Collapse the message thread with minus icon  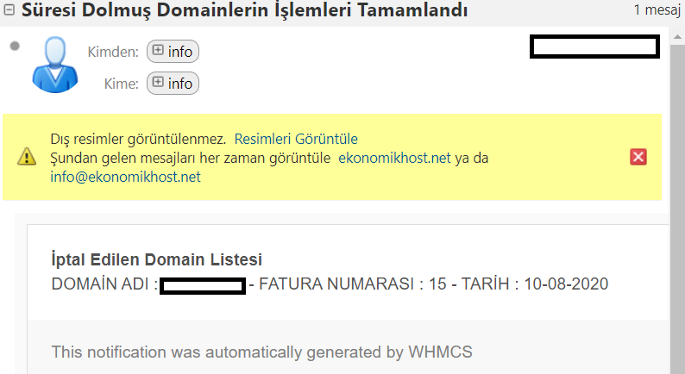9,9
